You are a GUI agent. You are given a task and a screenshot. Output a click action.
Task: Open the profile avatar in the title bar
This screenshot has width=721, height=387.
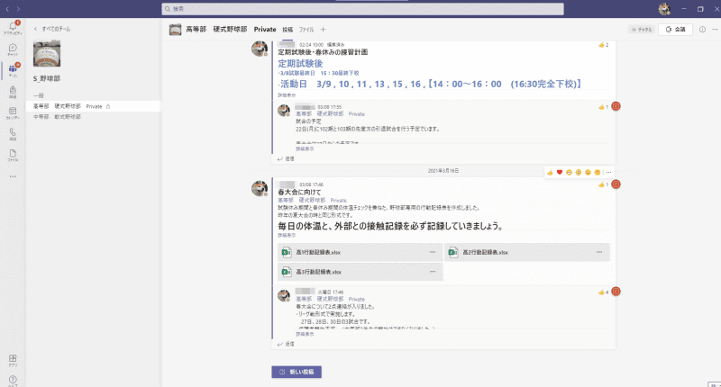664,9
